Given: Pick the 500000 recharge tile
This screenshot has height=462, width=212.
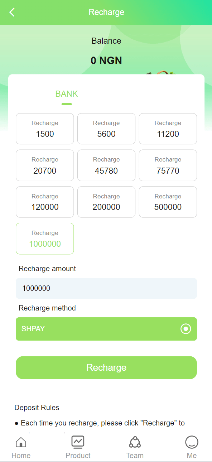Looking at the screenshot, I should coord(168,202).
